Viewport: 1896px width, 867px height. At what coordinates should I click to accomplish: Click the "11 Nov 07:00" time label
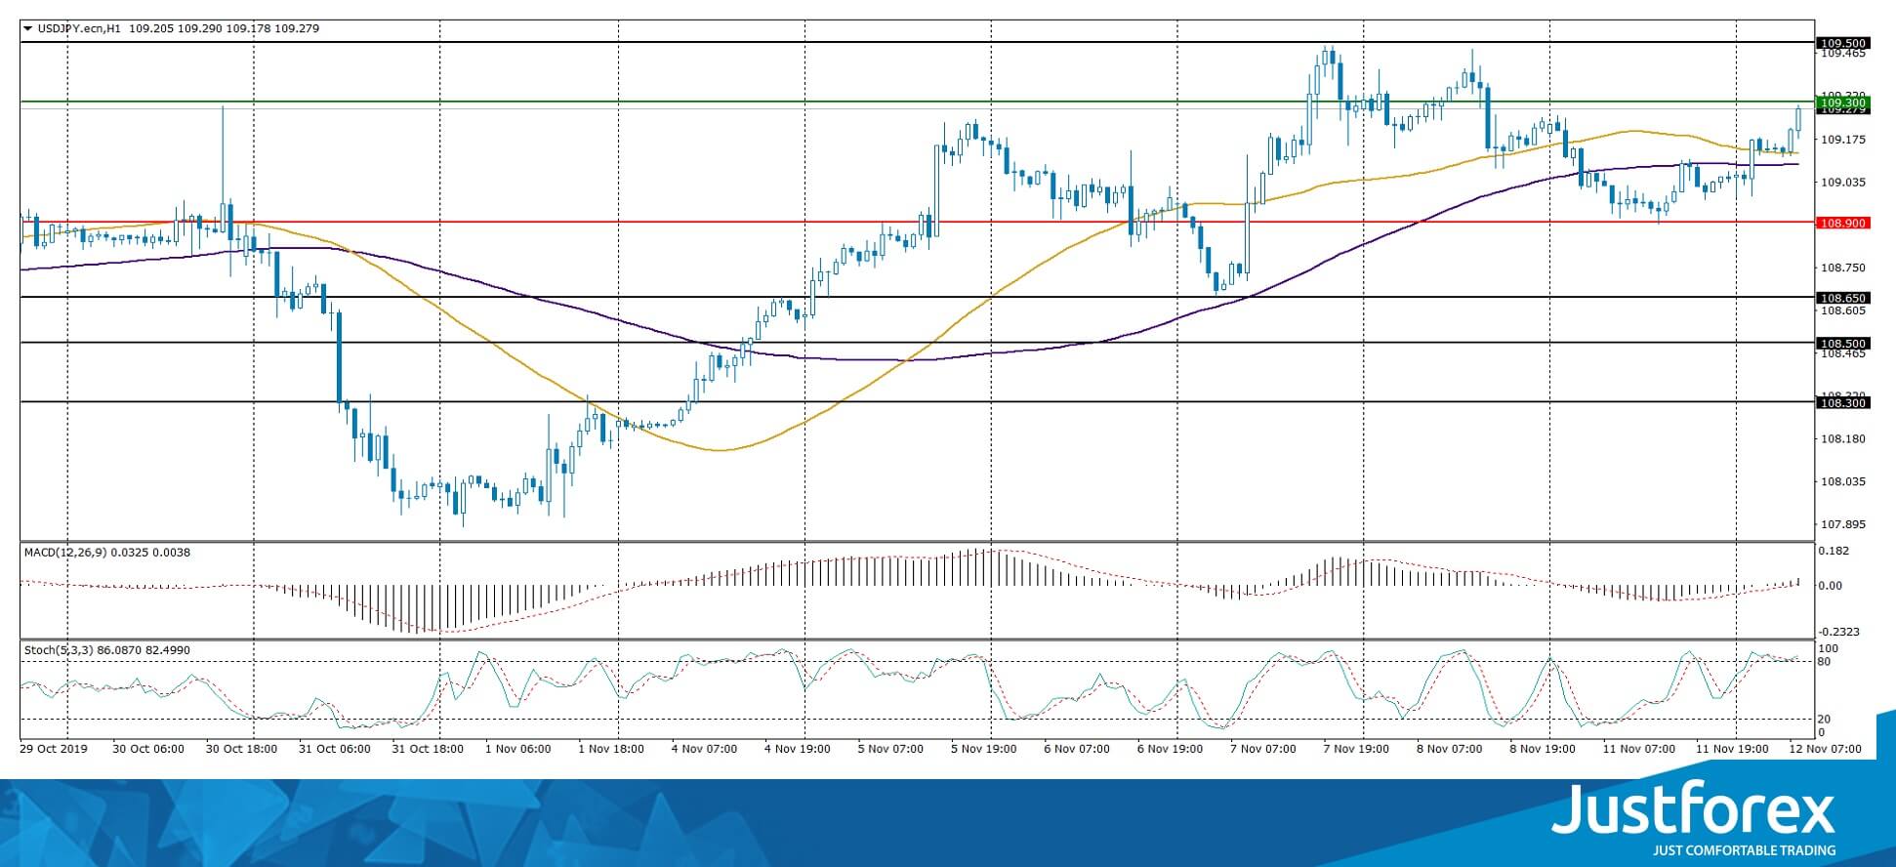[x=1638, y=750]
